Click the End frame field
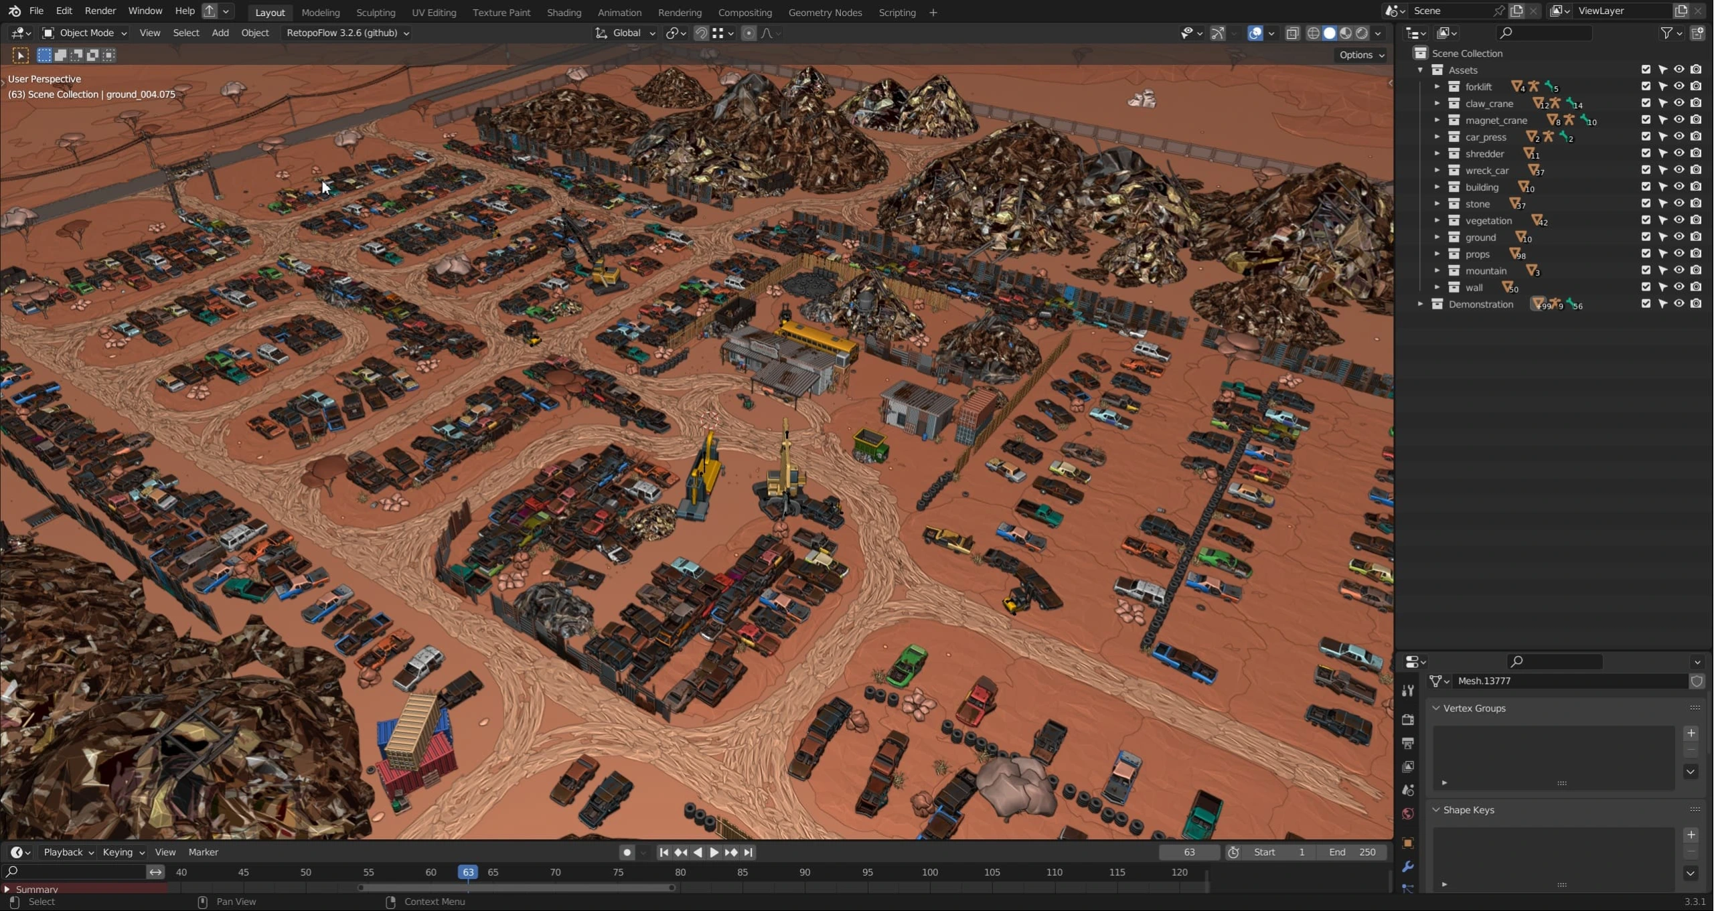 pyautogui.click(x=1352, y=852)
